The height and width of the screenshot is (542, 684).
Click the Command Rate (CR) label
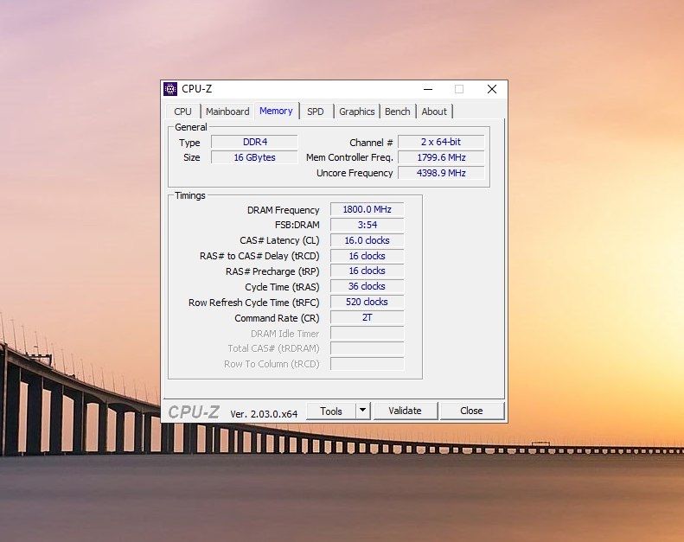coord(277,318)
